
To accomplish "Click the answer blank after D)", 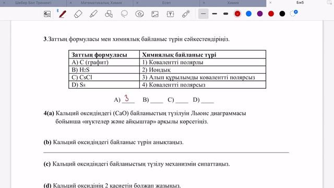I will point(208,100).
